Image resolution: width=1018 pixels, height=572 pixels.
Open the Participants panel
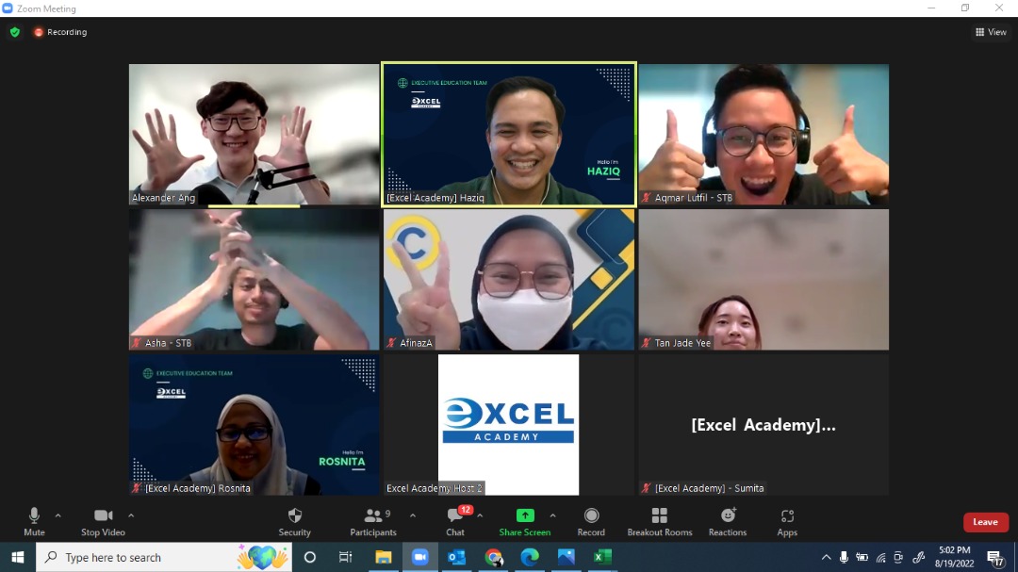373,520
